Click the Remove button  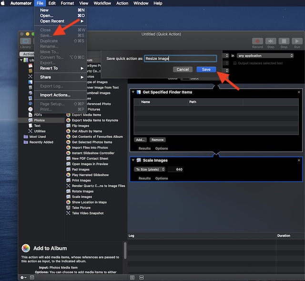tap(158, 140)
